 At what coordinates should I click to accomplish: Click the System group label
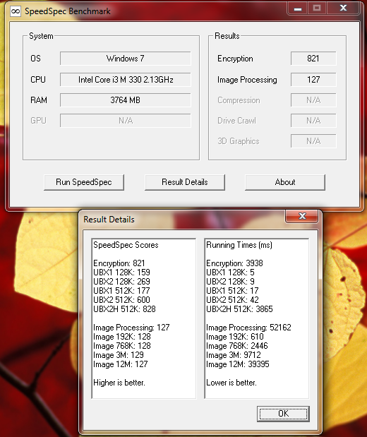(x=41, y=36)
